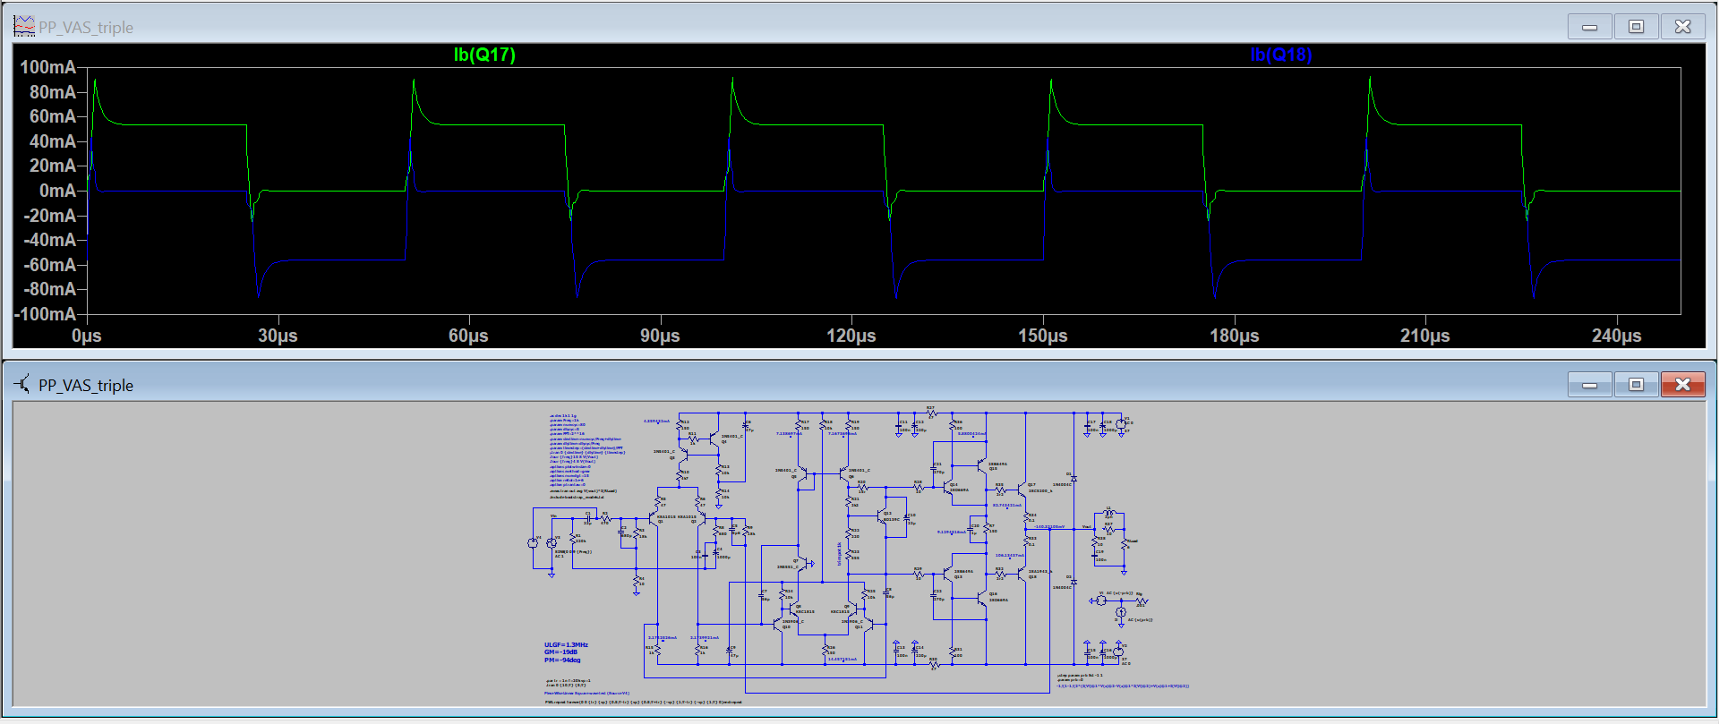Screen dimensions: 1719x724
Task: Click the transistor icon in schematic window title bar
Action: [22, 384]
